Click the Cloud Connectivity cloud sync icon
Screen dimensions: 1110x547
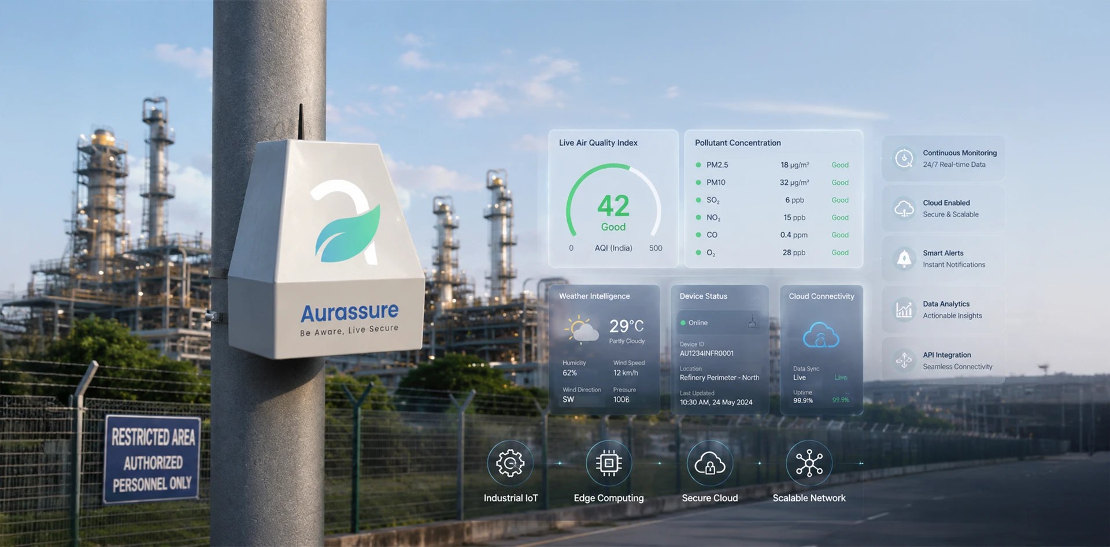pos(821,335)
